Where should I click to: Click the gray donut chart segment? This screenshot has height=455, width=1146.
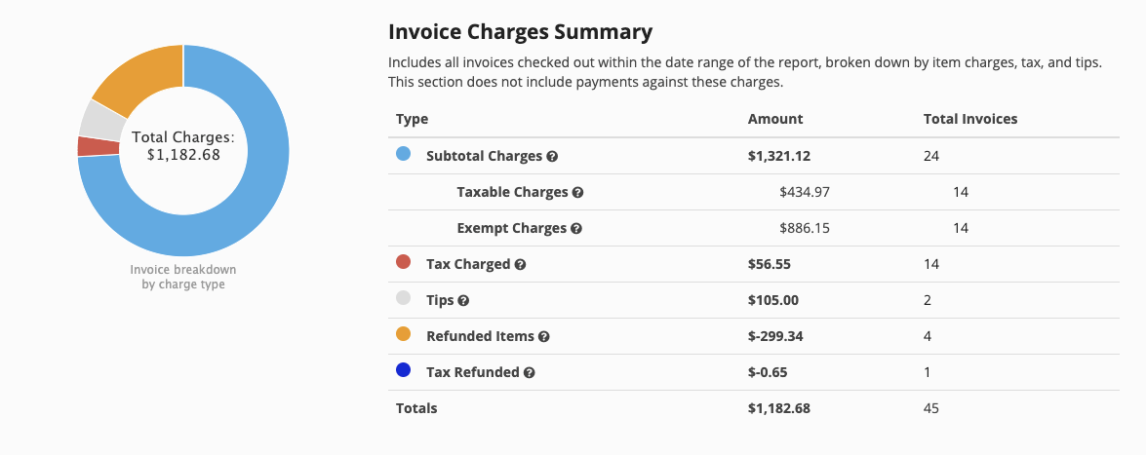point(102,121)
